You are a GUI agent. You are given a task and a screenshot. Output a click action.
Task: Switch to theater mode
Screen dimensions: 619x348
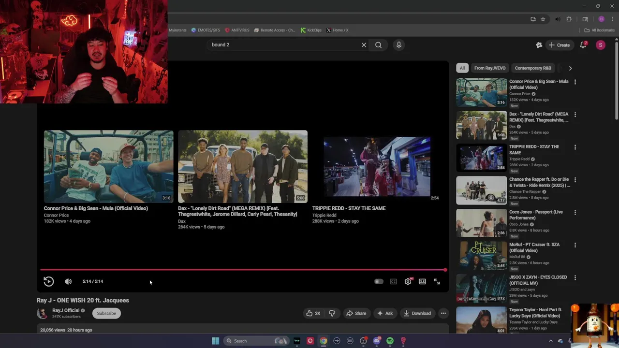coord(422,281)
